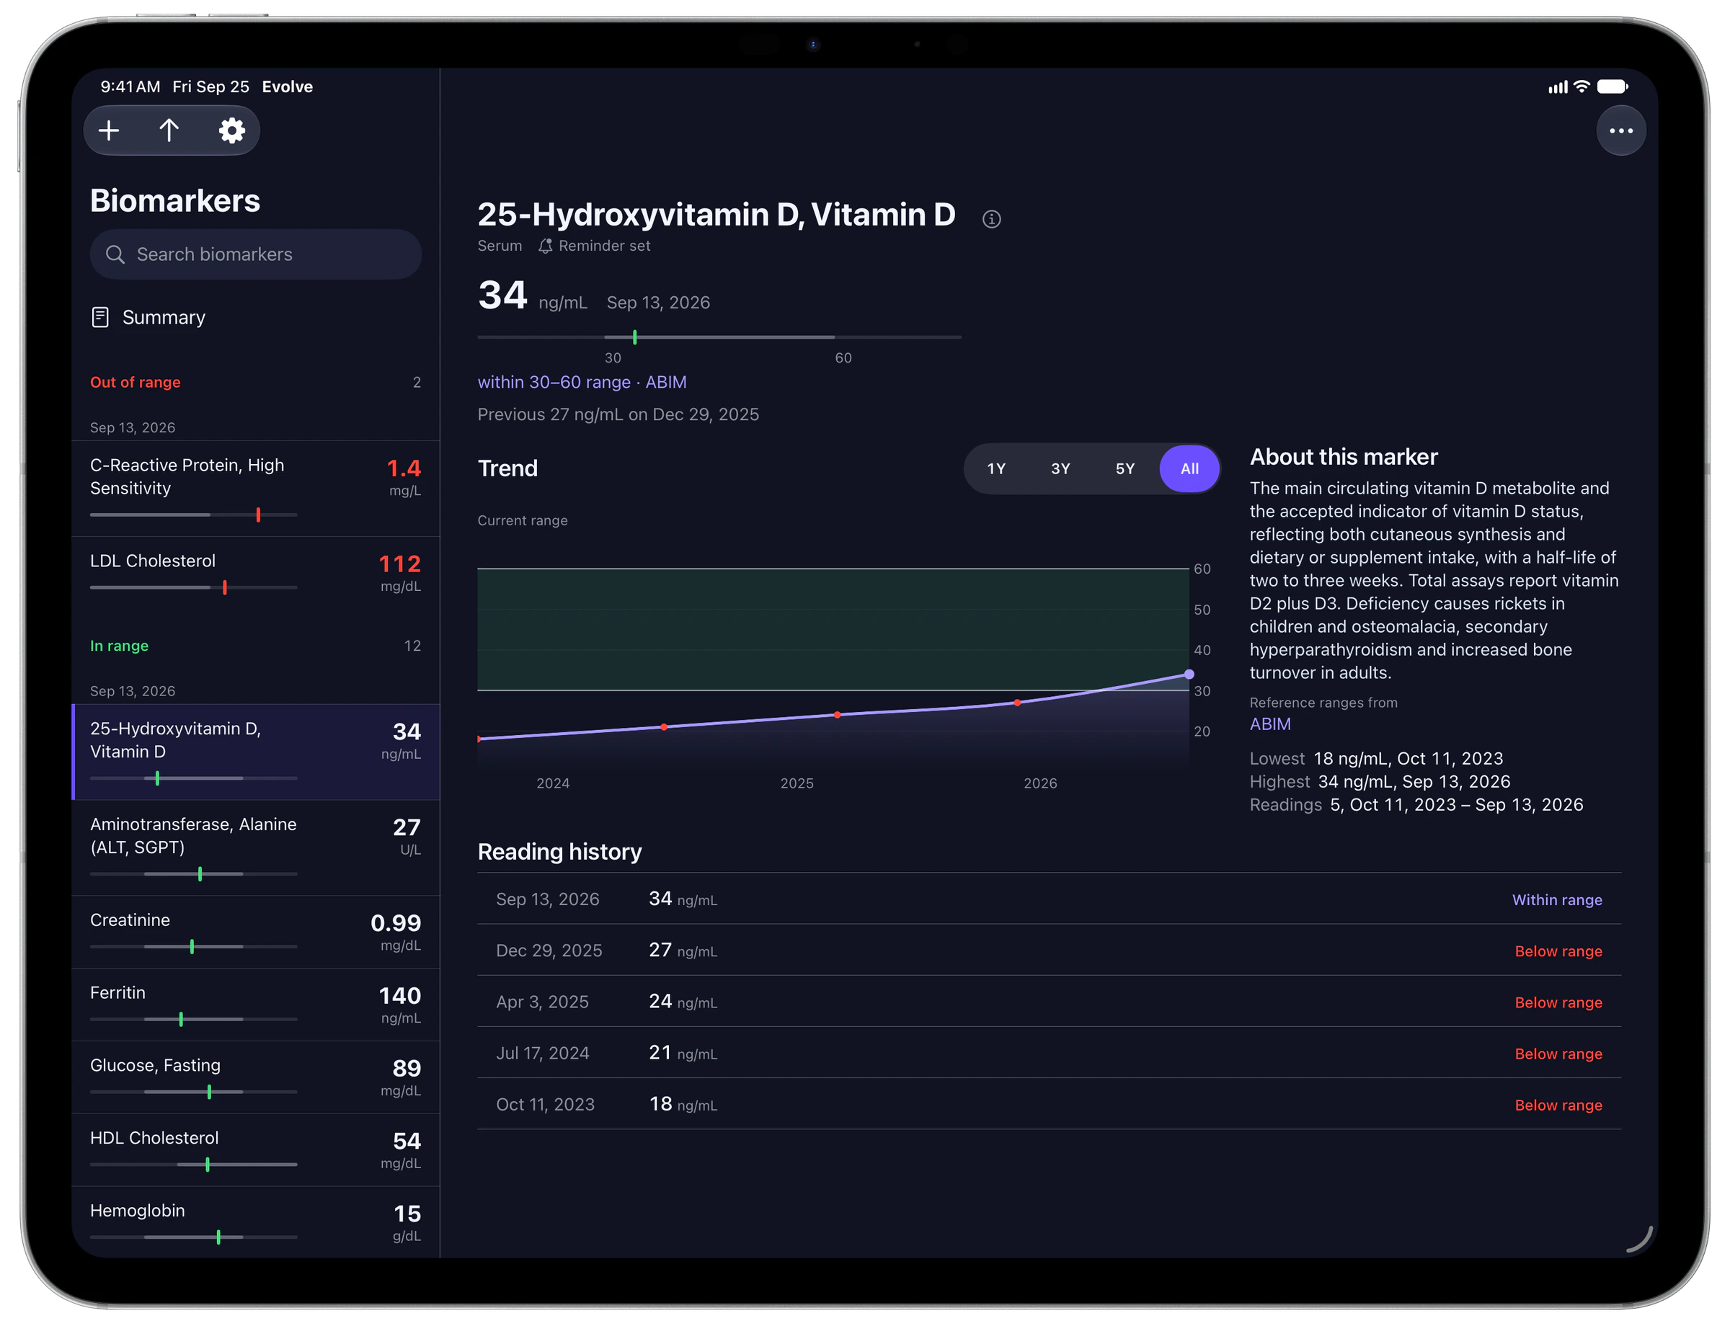
Task: Select the All trend range
Action: tap(1189, 469)
